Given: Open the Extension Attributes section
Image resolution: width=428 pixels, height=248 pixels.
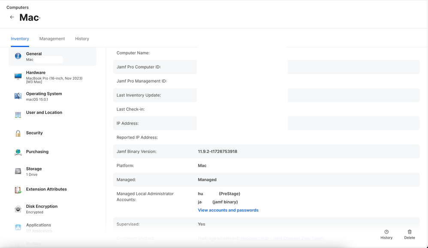Looking at the screenshot, I should point(52,189).
